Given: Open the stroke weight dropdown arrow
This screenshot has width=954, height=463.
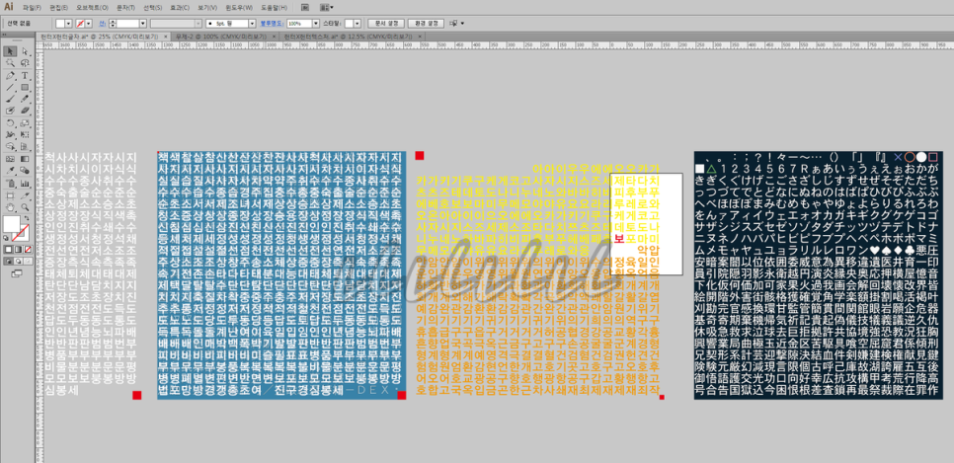Looking at the screenshot, I should click(x=143, y=23).
